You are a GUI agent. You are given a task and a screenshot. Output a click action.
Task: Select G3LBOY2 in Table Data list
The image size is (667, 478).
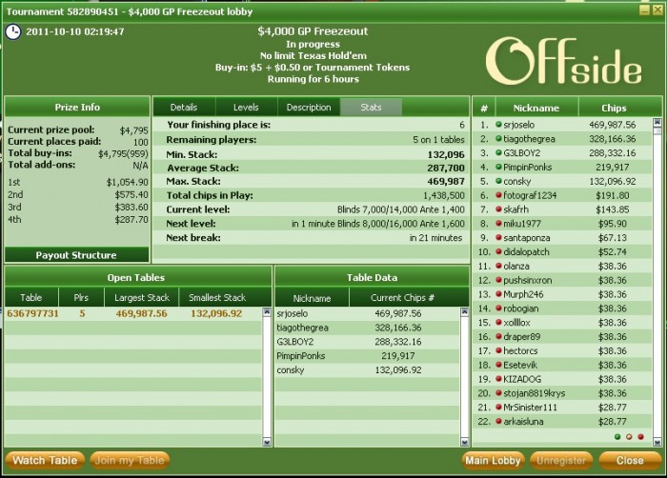pos(368,342)
